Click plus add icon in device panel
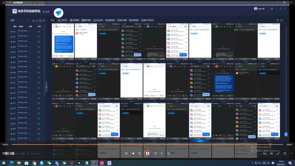The image size is (295, 166). [37, 20]
